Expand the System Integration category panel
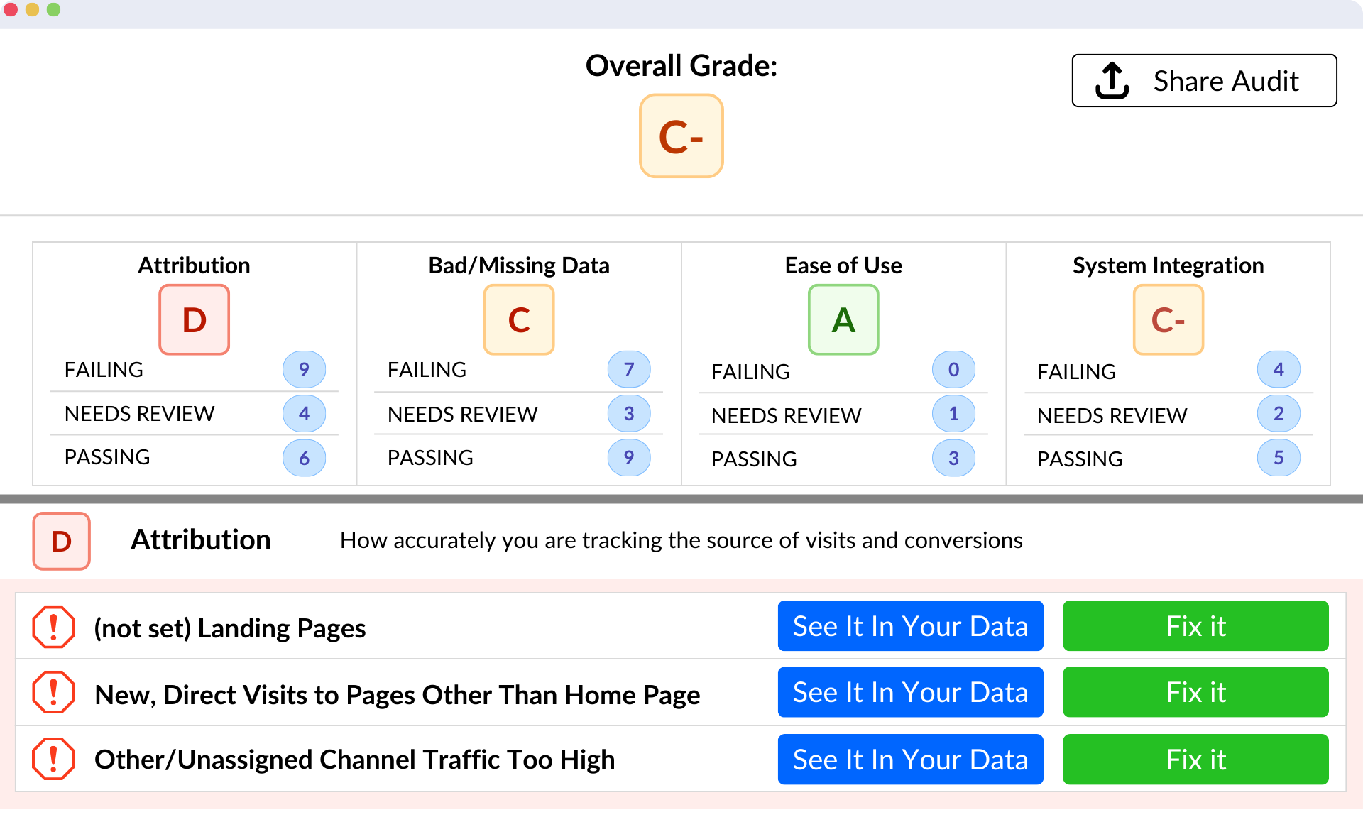This screenshot has width=1363, height=822. [x=1168, y=265]
